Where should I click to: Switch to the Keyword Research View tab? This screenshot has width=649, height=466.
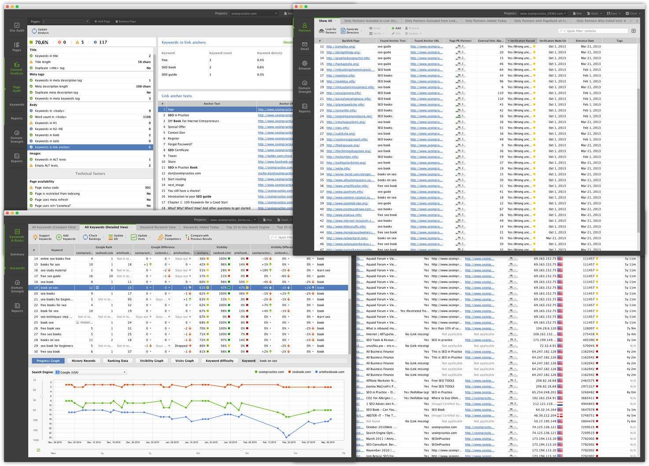pyautogui.click(x=158, y=227)
